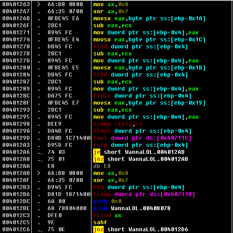Click the jump-target marker at 004012AB
Screen dimensions: 233x233
pos(39,173)
